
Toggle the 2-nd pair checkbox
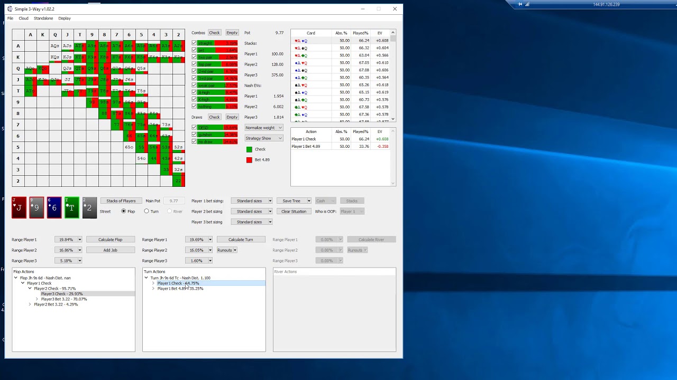click(194, 71)
